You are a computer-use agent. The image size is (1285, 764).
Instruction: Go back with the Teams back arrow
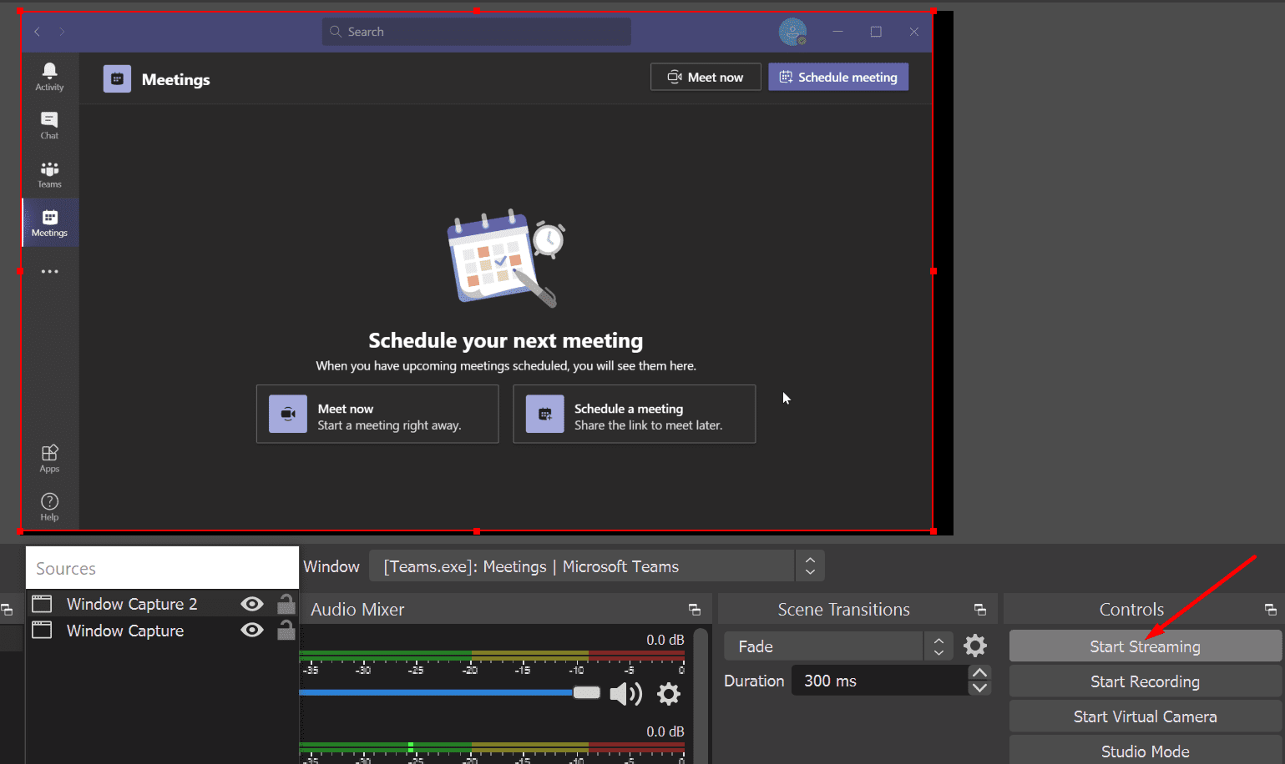pyautogui.click(x=37, y=32)
